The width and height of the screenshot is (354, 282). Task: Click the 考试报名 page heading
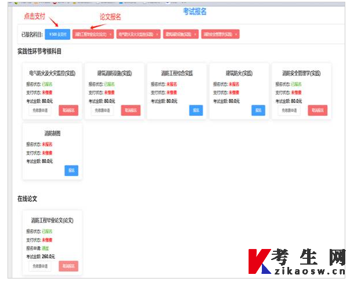pyautogui.click(x=195, y=11)
